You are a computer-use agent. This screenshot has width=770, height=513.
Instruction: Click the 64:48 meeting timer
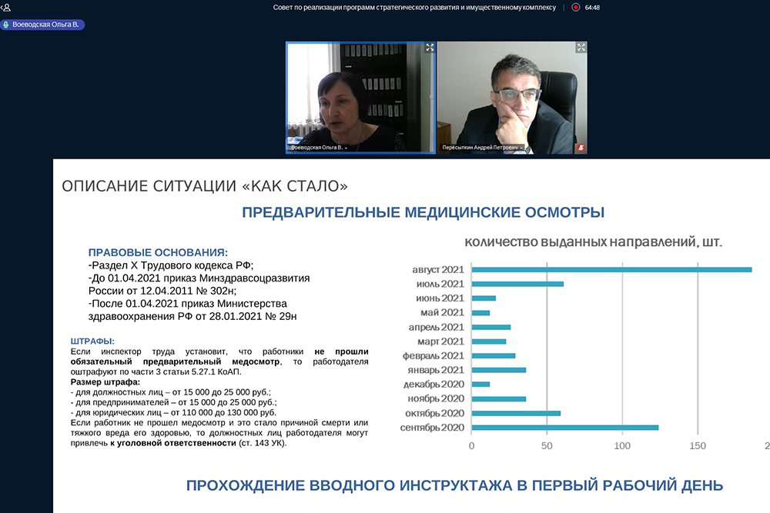click(x=592, y=7)
